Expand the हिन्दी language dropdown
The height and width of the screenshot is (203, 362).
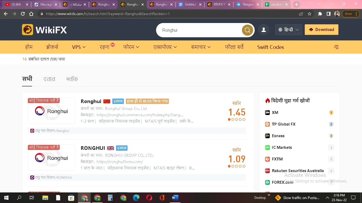click(x=289, y=30)
